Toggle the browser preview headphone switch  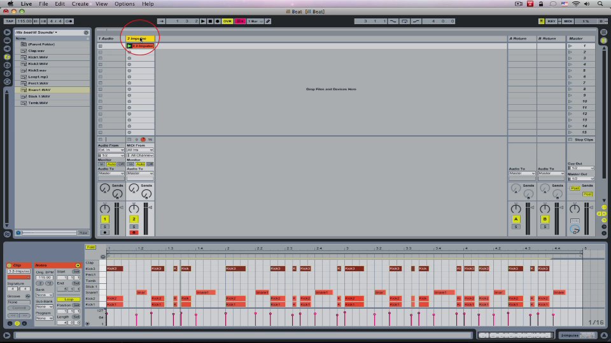coord(18,232)
